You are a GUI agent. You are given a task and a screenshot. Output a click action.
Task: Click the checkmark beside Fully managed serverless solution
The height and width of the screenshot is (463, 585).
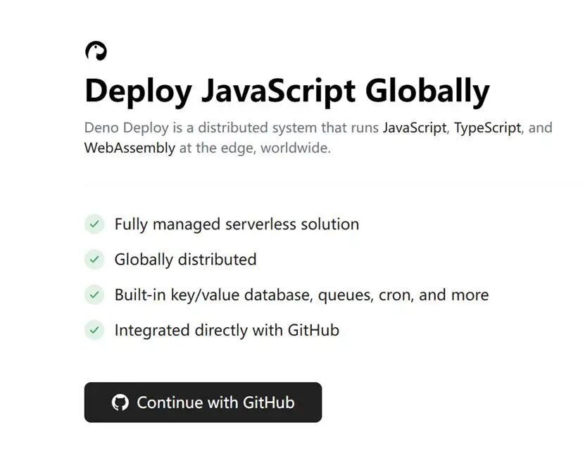tap(94, 224)
